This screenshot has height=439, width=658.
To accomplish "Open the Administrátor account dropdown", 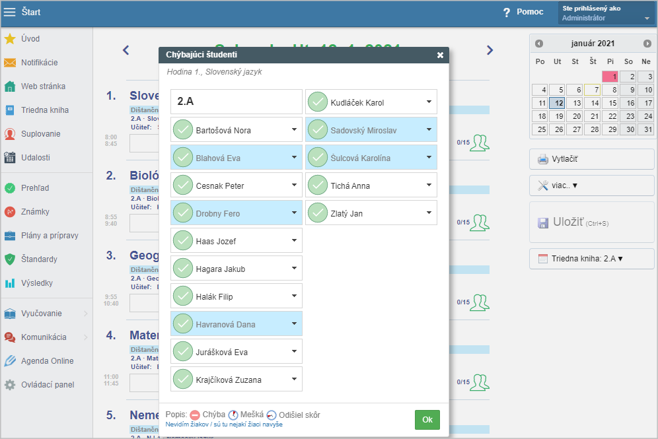I will (x=606, y=13).
